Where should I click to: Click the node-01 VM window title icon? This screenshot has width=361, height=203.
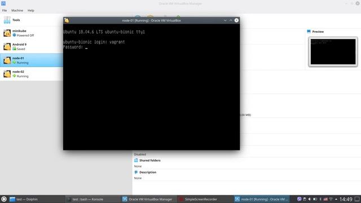tap(67, 20)
